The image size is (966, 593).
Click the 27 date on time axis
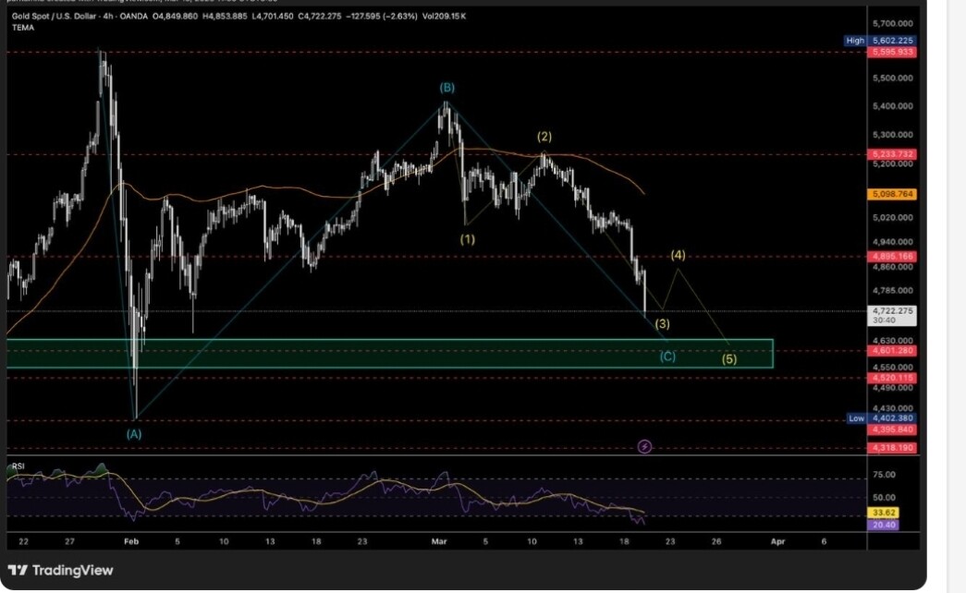tap(69, 542)
